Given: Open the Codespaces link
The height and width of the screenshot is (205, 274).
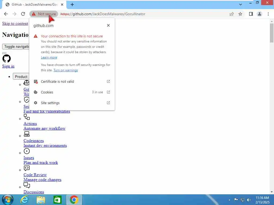Looking at the screenshot, I should click(x=33, y=141).
